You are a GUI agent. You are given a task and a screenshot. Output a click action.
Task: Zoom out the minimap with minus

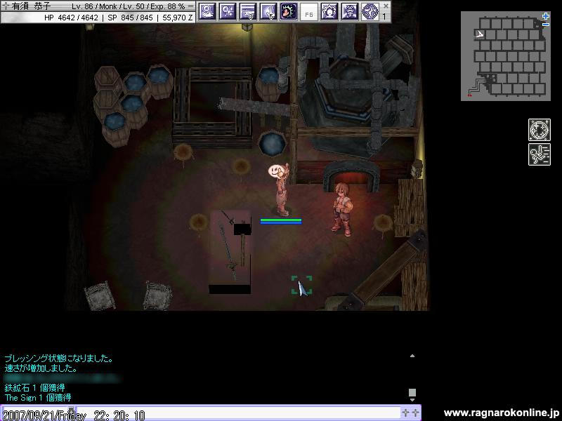546,25
